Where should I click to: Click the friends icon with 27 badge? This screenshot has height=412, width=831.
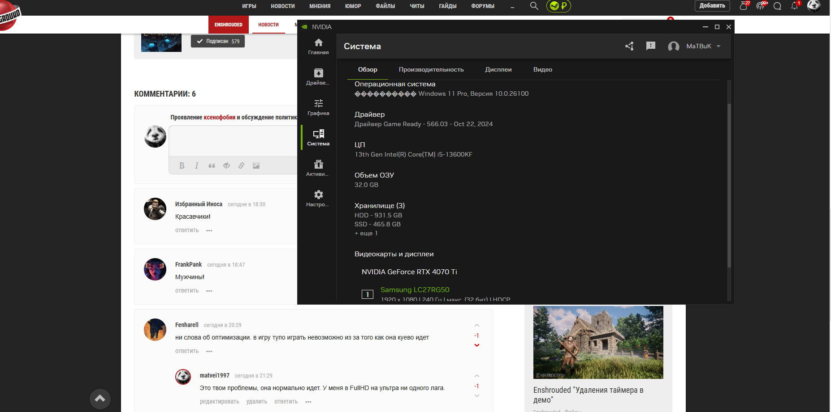[x=744, y=5]
